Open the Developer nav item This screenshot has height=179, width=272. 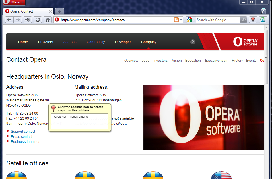123,42
